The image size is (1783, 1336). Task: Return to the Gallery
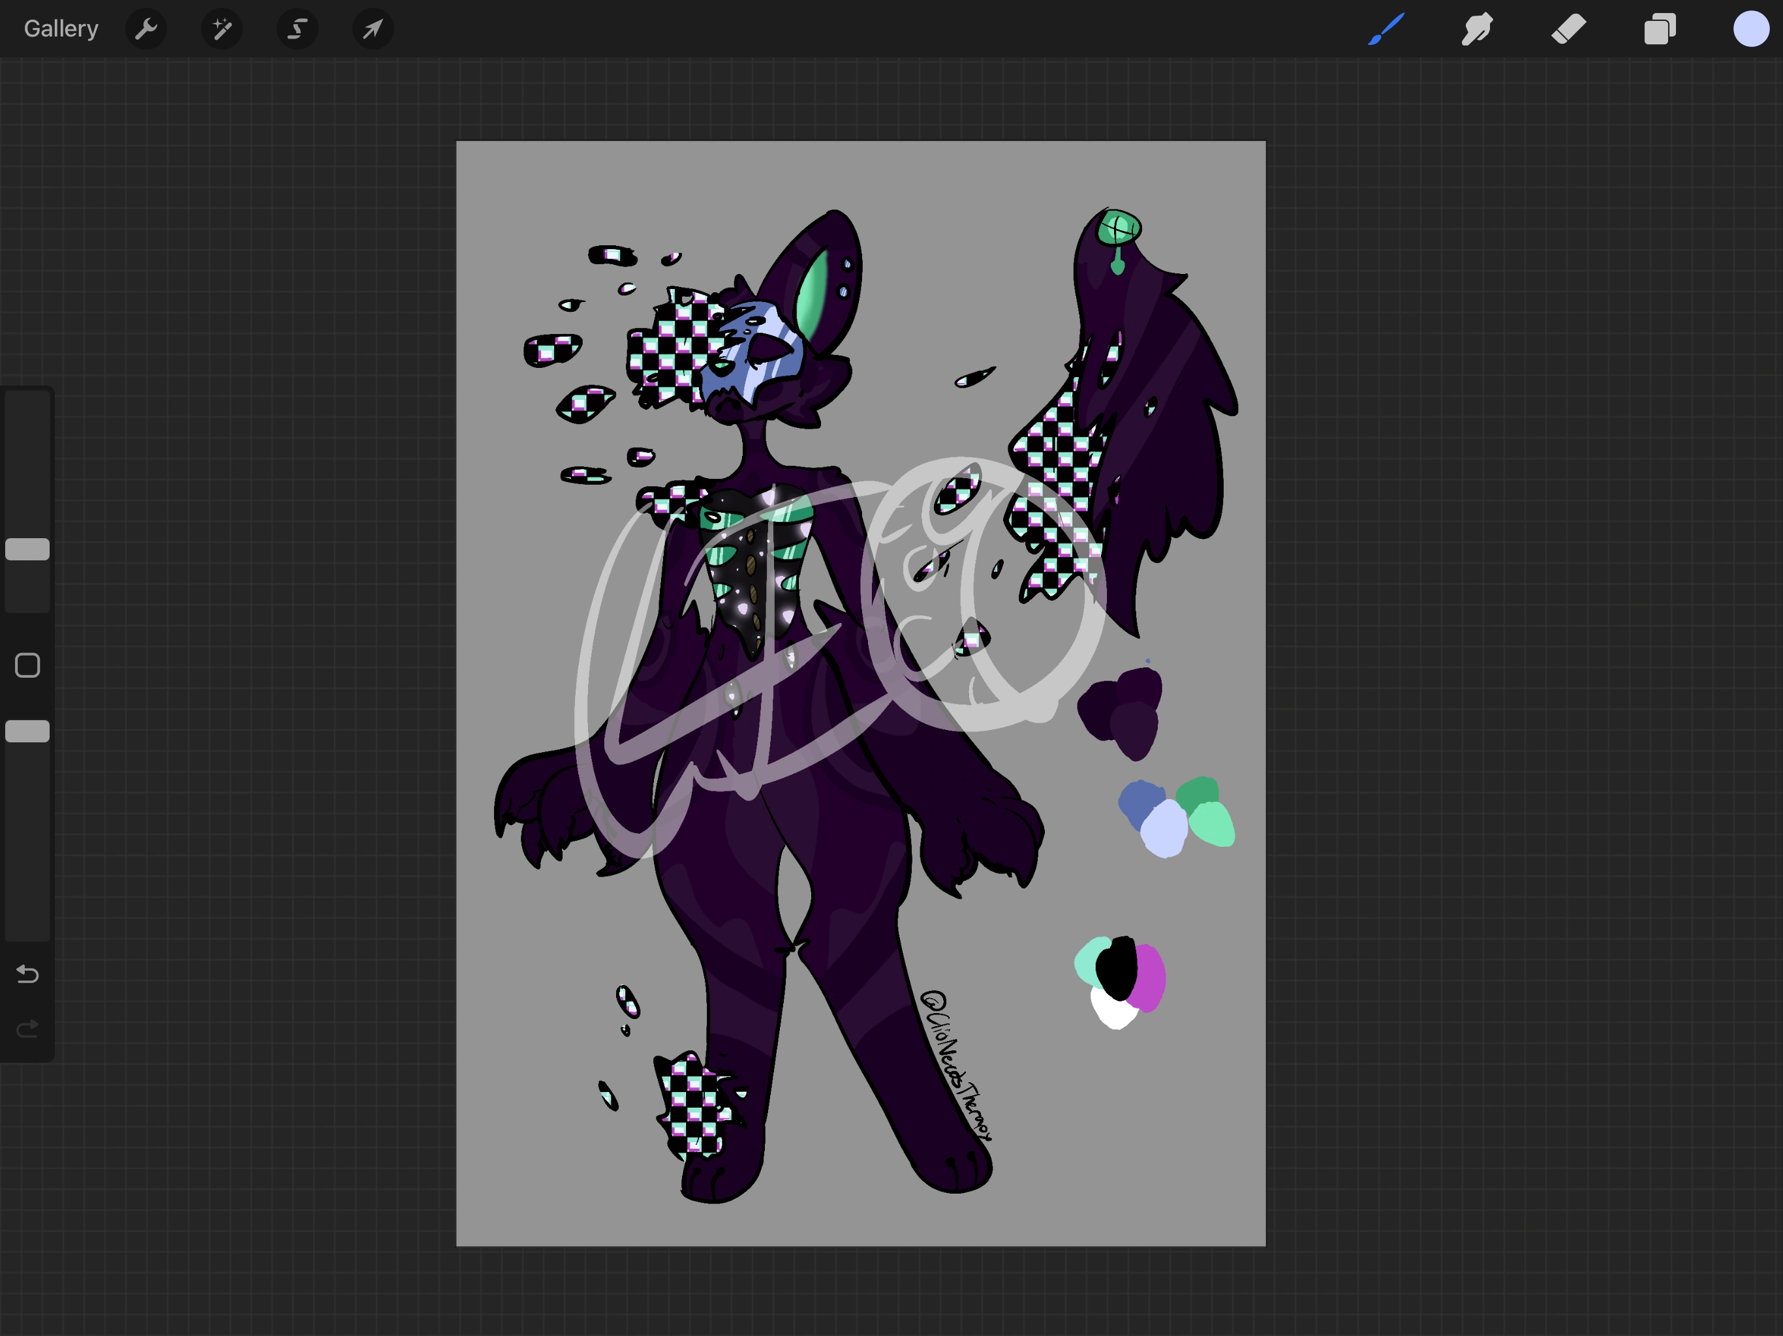coord(61,29)
